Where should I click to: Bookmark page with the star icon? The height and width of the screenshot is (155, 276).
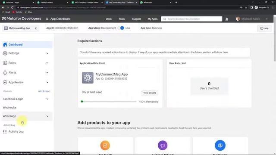(246, 7)
